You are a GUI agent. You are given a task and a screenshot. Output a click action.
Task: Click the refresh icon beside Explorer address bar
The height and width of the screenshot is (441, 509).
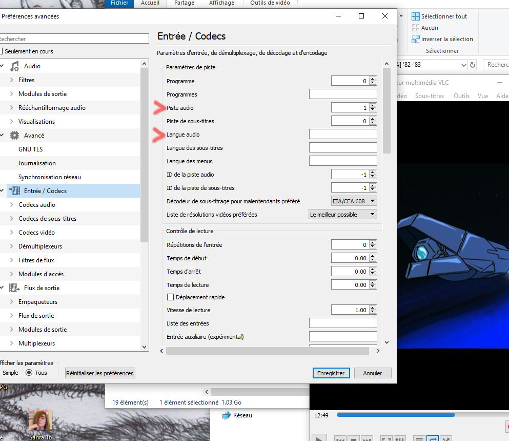(473, 65)
